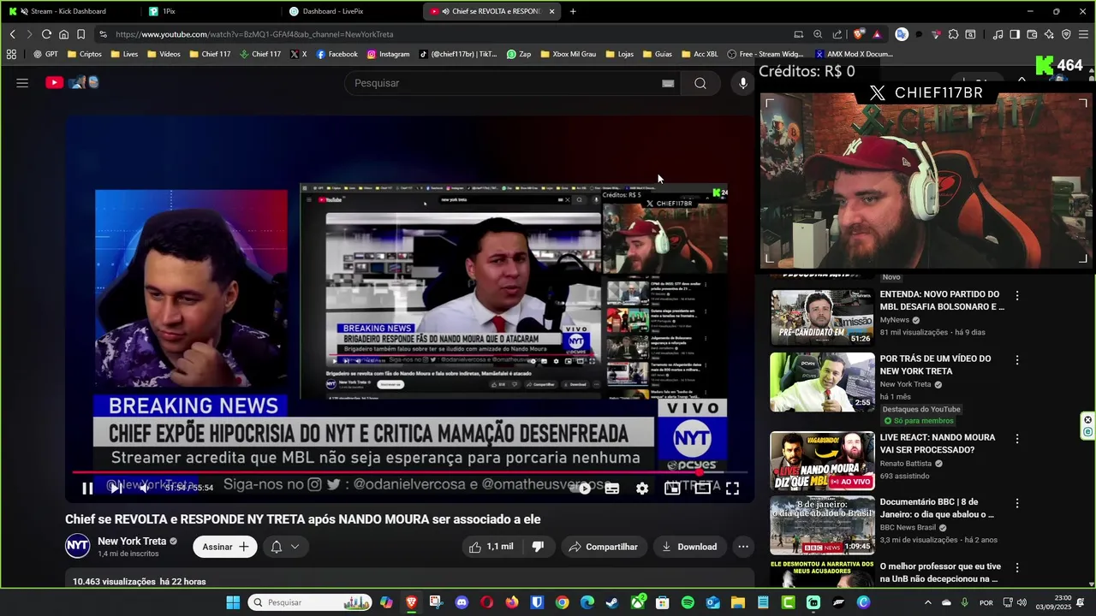Open the Facebook bookmark
The image size is (1096, 616).
tap(337, 54)
